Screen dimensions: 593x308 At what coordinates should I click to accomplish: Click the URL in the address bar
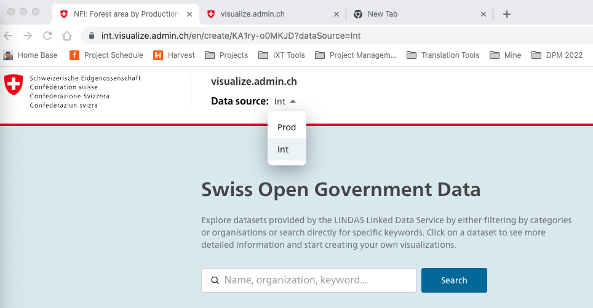click(231, 36)
